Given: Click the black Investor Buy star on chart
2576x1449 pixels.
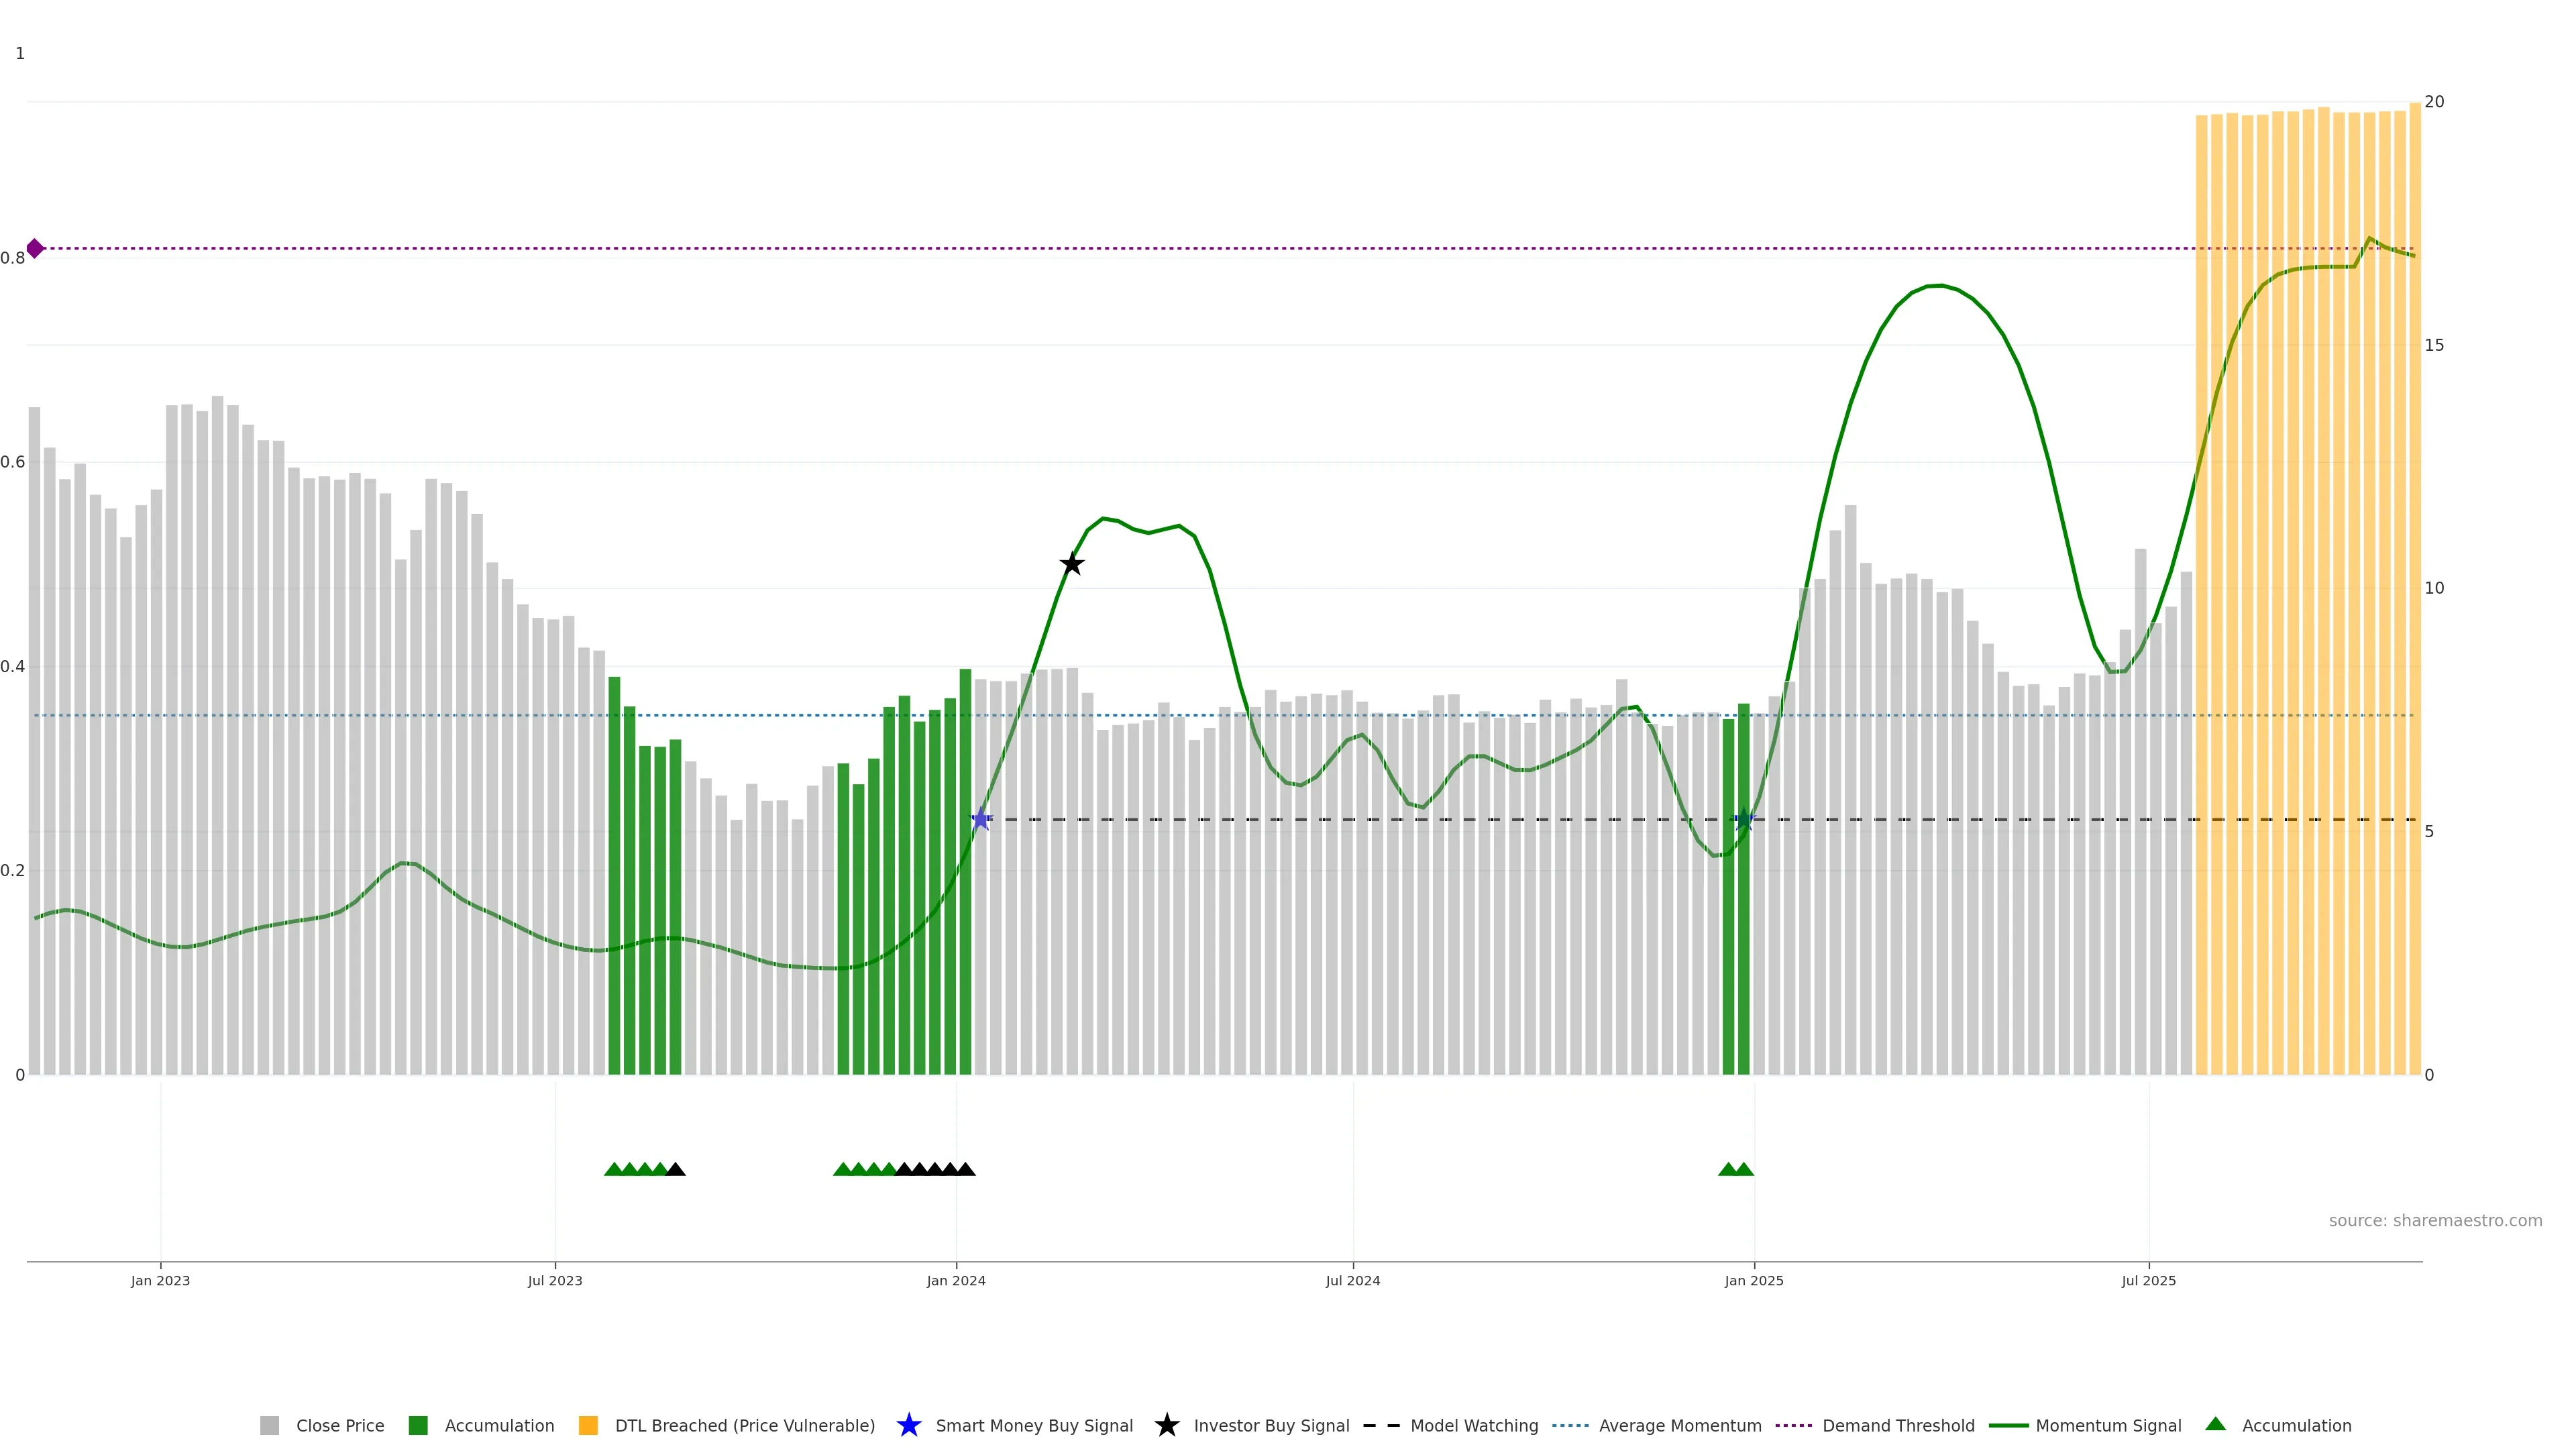Looking at the screenshot, I should point(1071,564).
